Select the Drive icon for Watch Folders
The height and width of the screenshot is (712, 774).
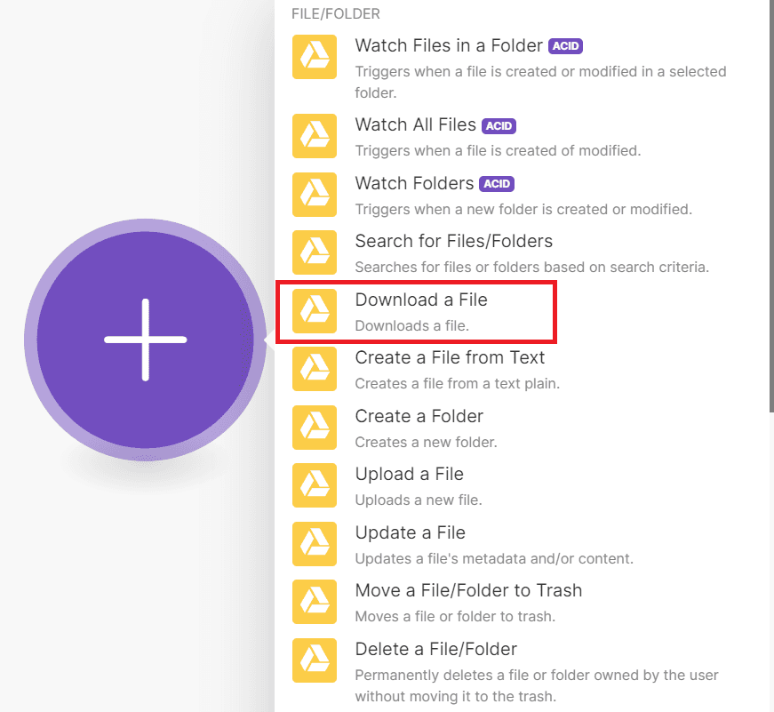coord(315,195)
